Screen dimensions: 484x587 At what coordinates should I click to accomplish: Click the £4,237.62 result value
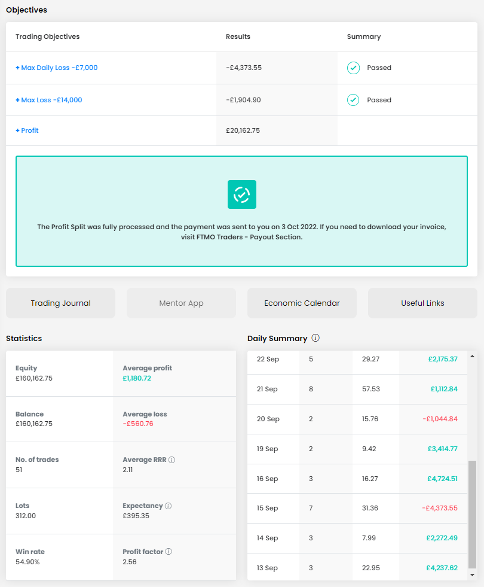pyautogui.click(x=442, y=568)
